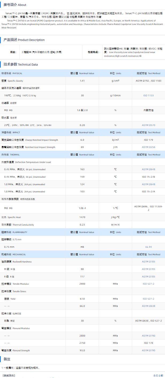Screen dimensions: 165x378
Task: Click the 查看全部 (view all) link
Action: (158, 376)
